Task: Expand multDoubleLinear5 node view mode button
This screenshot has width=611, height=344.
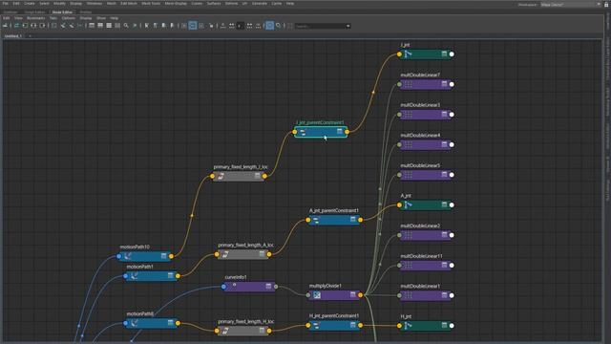Action: click(x=444, y=174)
